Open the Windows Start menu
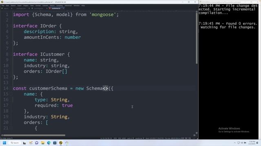261x146 pixels. click(4, 143)
